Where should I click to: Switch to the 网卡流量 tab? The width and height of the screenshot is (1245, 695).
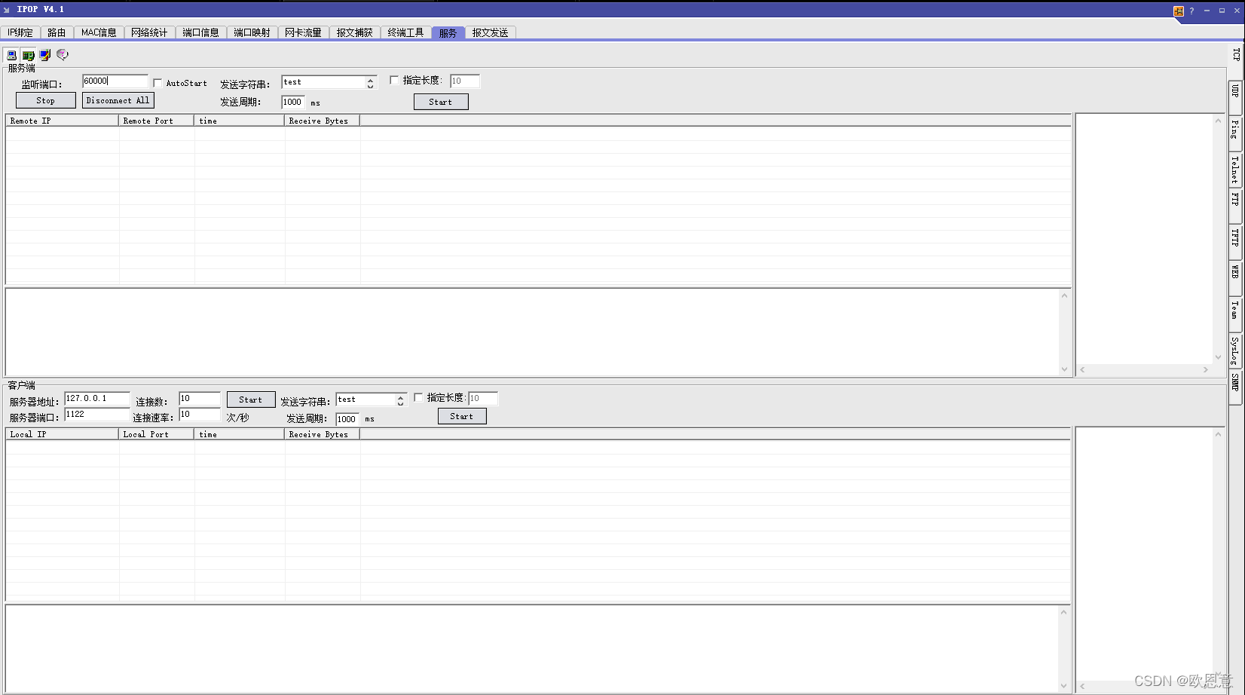[303, 32]
